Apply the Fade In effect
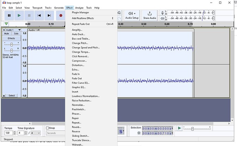The image size is (237, 146). (x=91, y=74)
